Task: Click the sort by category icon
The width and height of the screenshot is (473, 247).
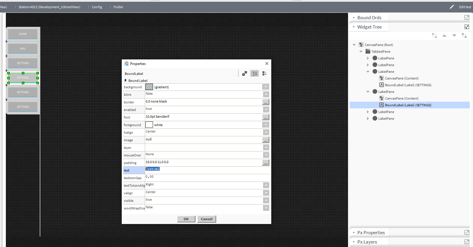Action: tap(264, 73)
